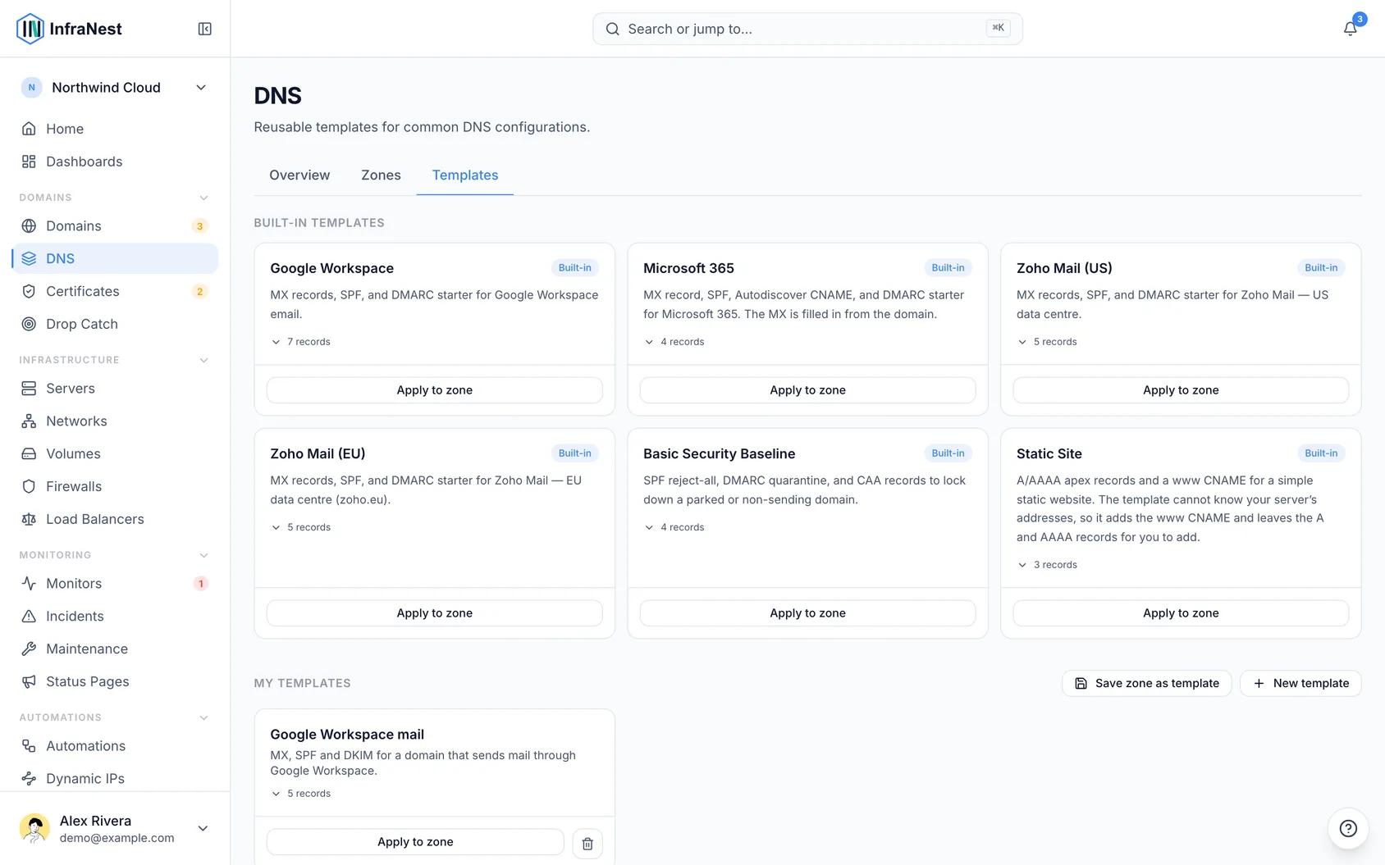Open Drop Catch page
The height and width of the screenshot is (865, 1385).
[115, 324]
